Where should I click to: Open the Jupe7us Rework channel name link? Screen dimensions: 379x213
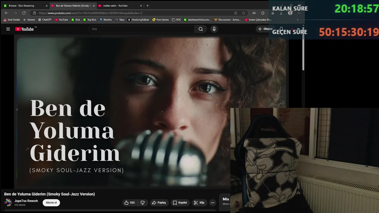pyautogui.click(x=26, y=201)
